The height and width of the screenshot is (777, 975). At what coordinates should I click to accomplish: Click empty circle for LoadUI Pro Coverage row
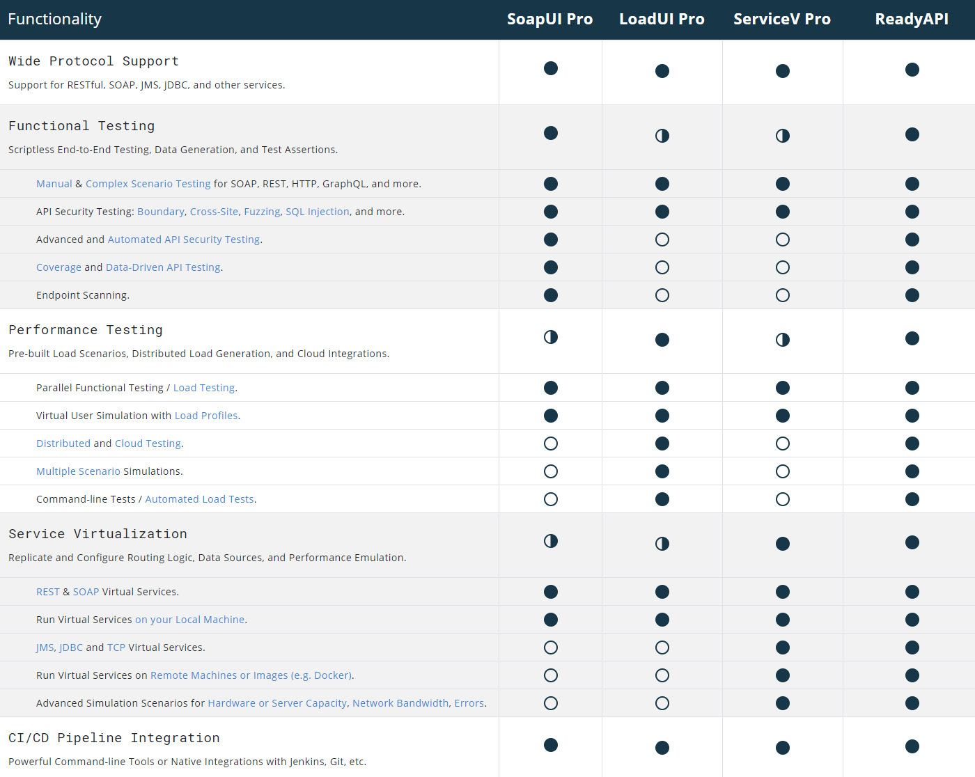pyautogui.click(x=662, y=267)
